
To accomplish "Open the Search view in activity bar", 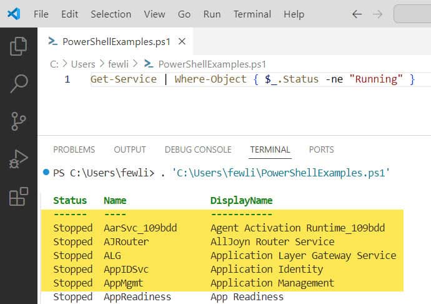I will click(x=19, y=84).
